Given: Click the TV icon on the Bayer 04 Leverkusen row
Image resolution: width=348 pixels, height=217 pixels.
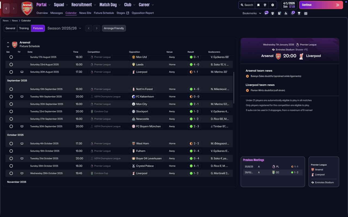Looking at the screenshot, I should (22, 158).
